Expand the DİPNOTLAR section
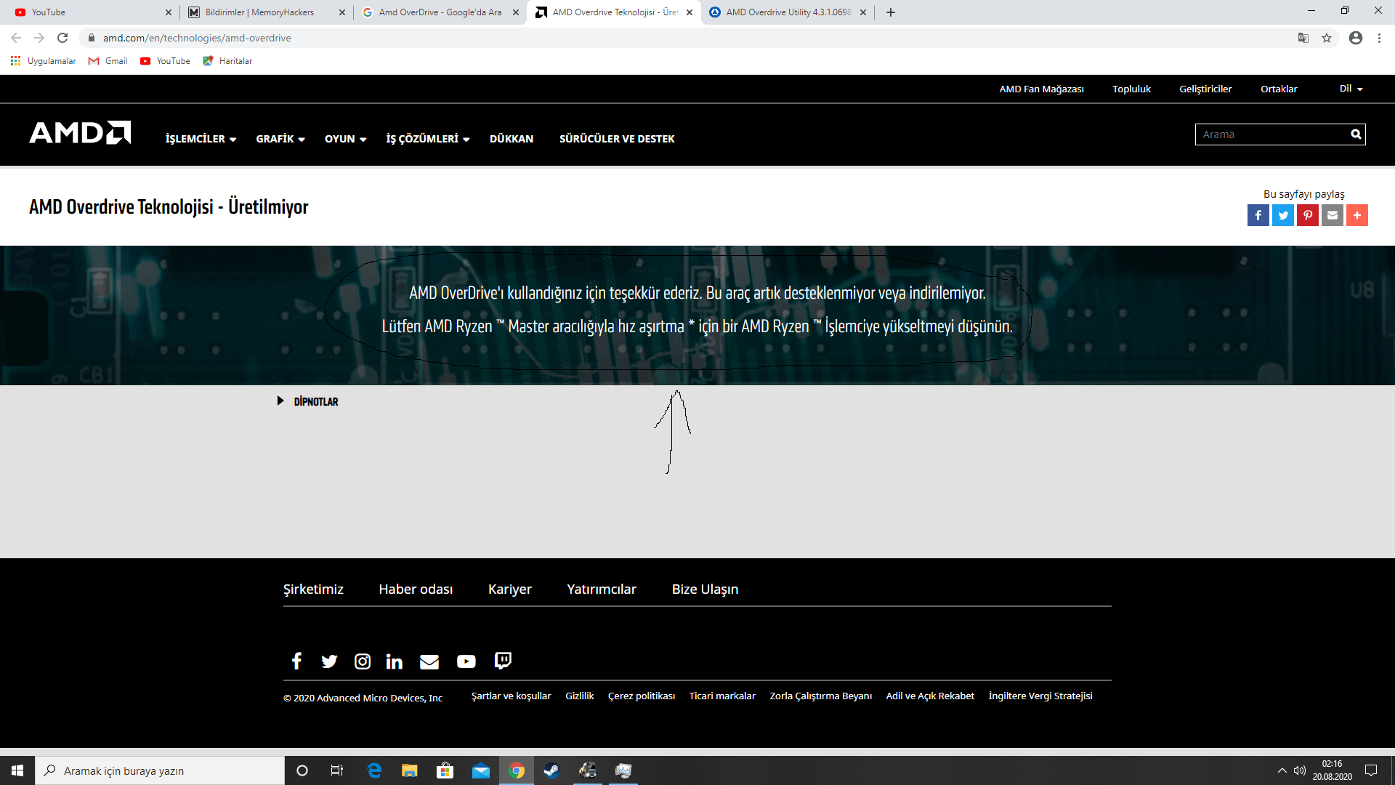Screen dimensions: 1395x785 [x=309, y=401]
